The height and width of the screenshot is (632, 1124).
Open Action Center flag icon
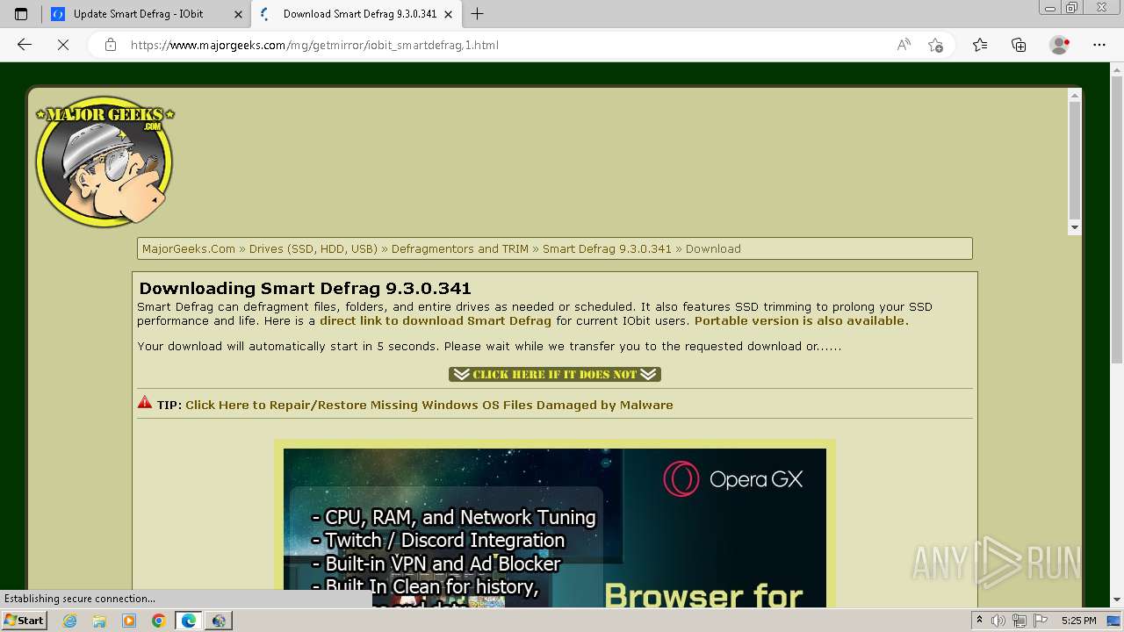point(1041,621)
